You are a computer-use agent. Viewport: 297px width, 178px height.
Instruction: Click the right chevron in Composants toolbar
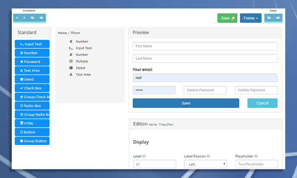pos(24,18)
